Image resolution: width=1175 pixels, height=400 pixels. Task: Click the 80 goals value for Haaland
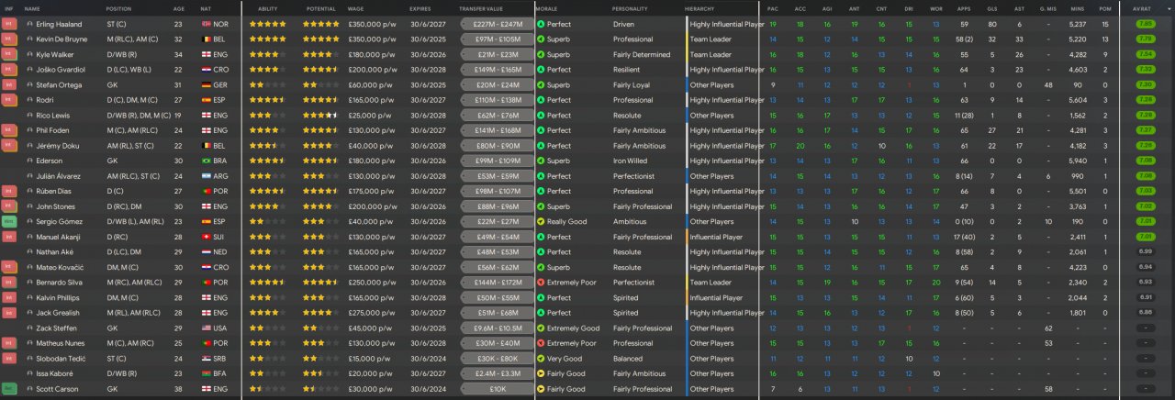pyautogui.click(x=992, y=23)
